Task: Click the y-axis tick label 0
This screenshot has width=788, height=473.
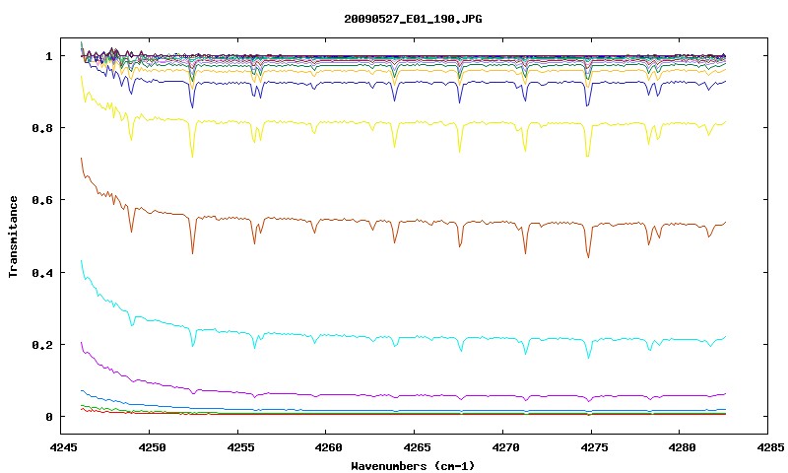Action: (x=48, y=417)
